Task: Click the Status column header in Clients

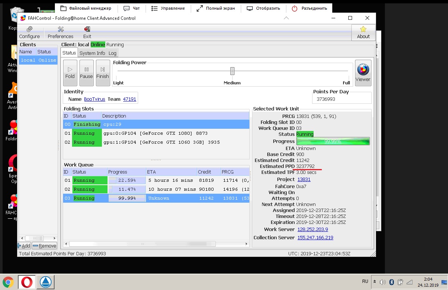Action: coord(47,52)
